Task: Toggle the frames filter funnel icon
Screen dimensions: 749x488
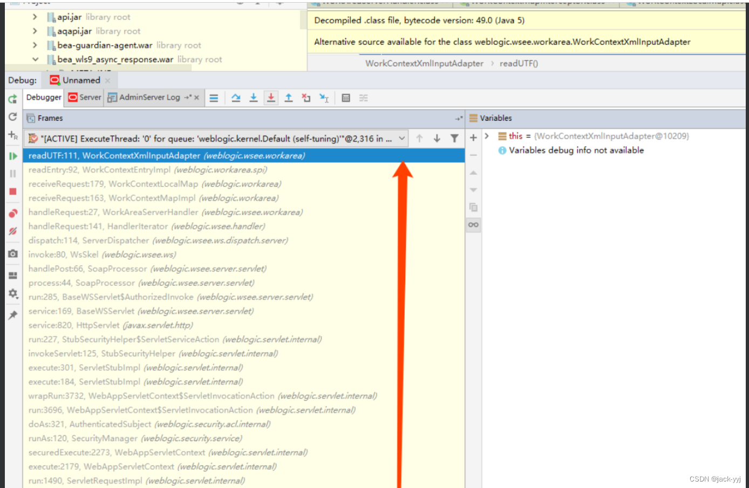Action: (x=454, y=139)
